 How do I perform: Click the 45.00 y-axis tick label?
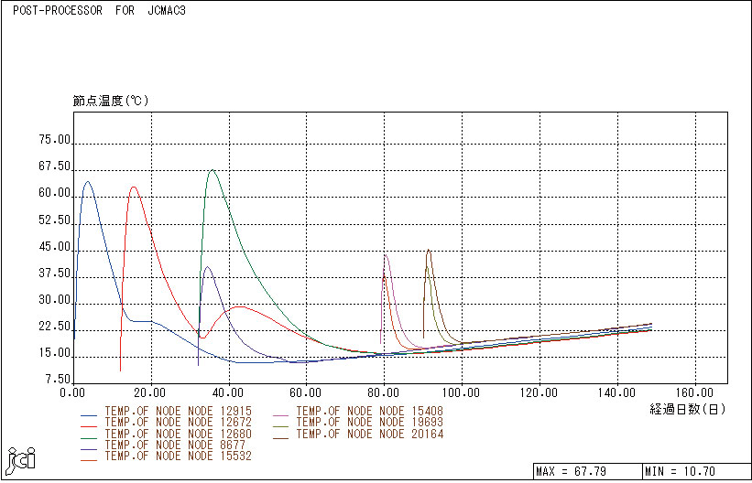tap(54, 247)
